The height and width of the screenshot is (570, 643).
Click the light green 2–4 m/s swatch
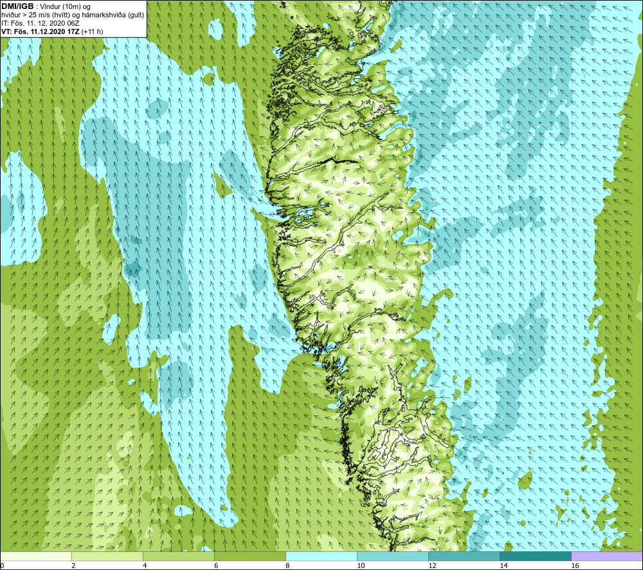[x=107, y=556]
